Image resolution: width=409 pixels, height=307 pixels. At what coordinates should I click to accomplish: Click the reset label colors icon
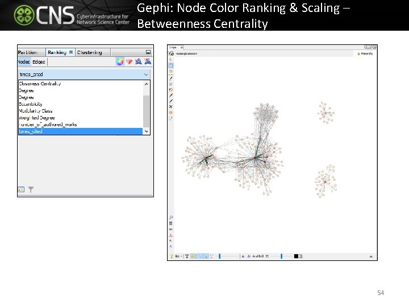[x=171, y=235]
